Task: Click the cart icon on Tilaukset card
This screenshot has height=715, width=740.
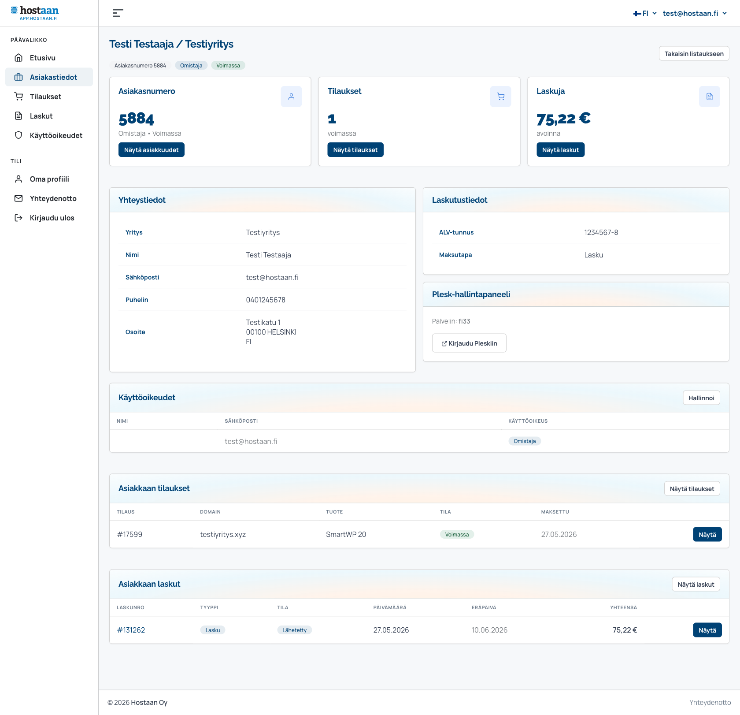Action: [x=500, y=97]
